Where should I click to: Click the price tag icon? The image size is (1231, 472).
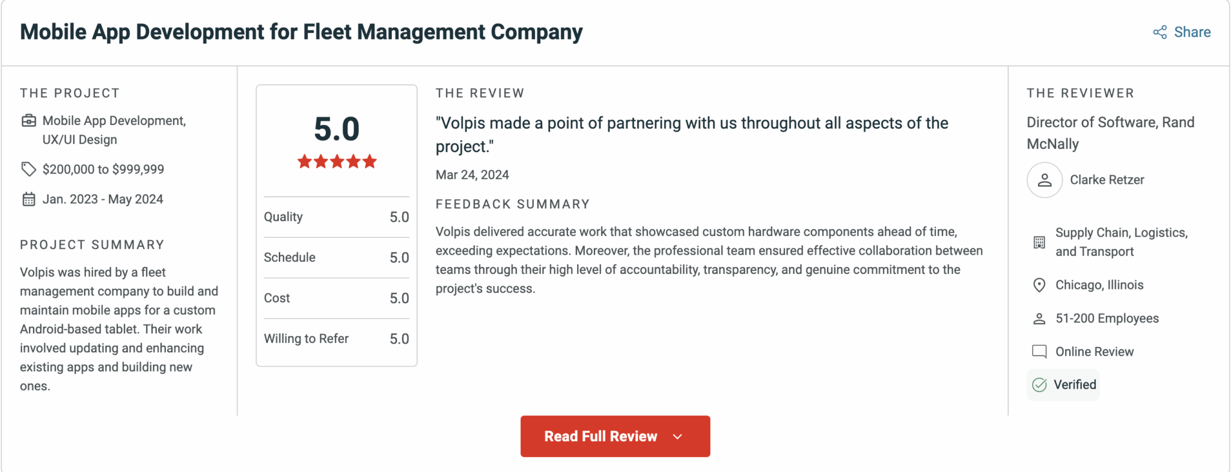[29, 169]
